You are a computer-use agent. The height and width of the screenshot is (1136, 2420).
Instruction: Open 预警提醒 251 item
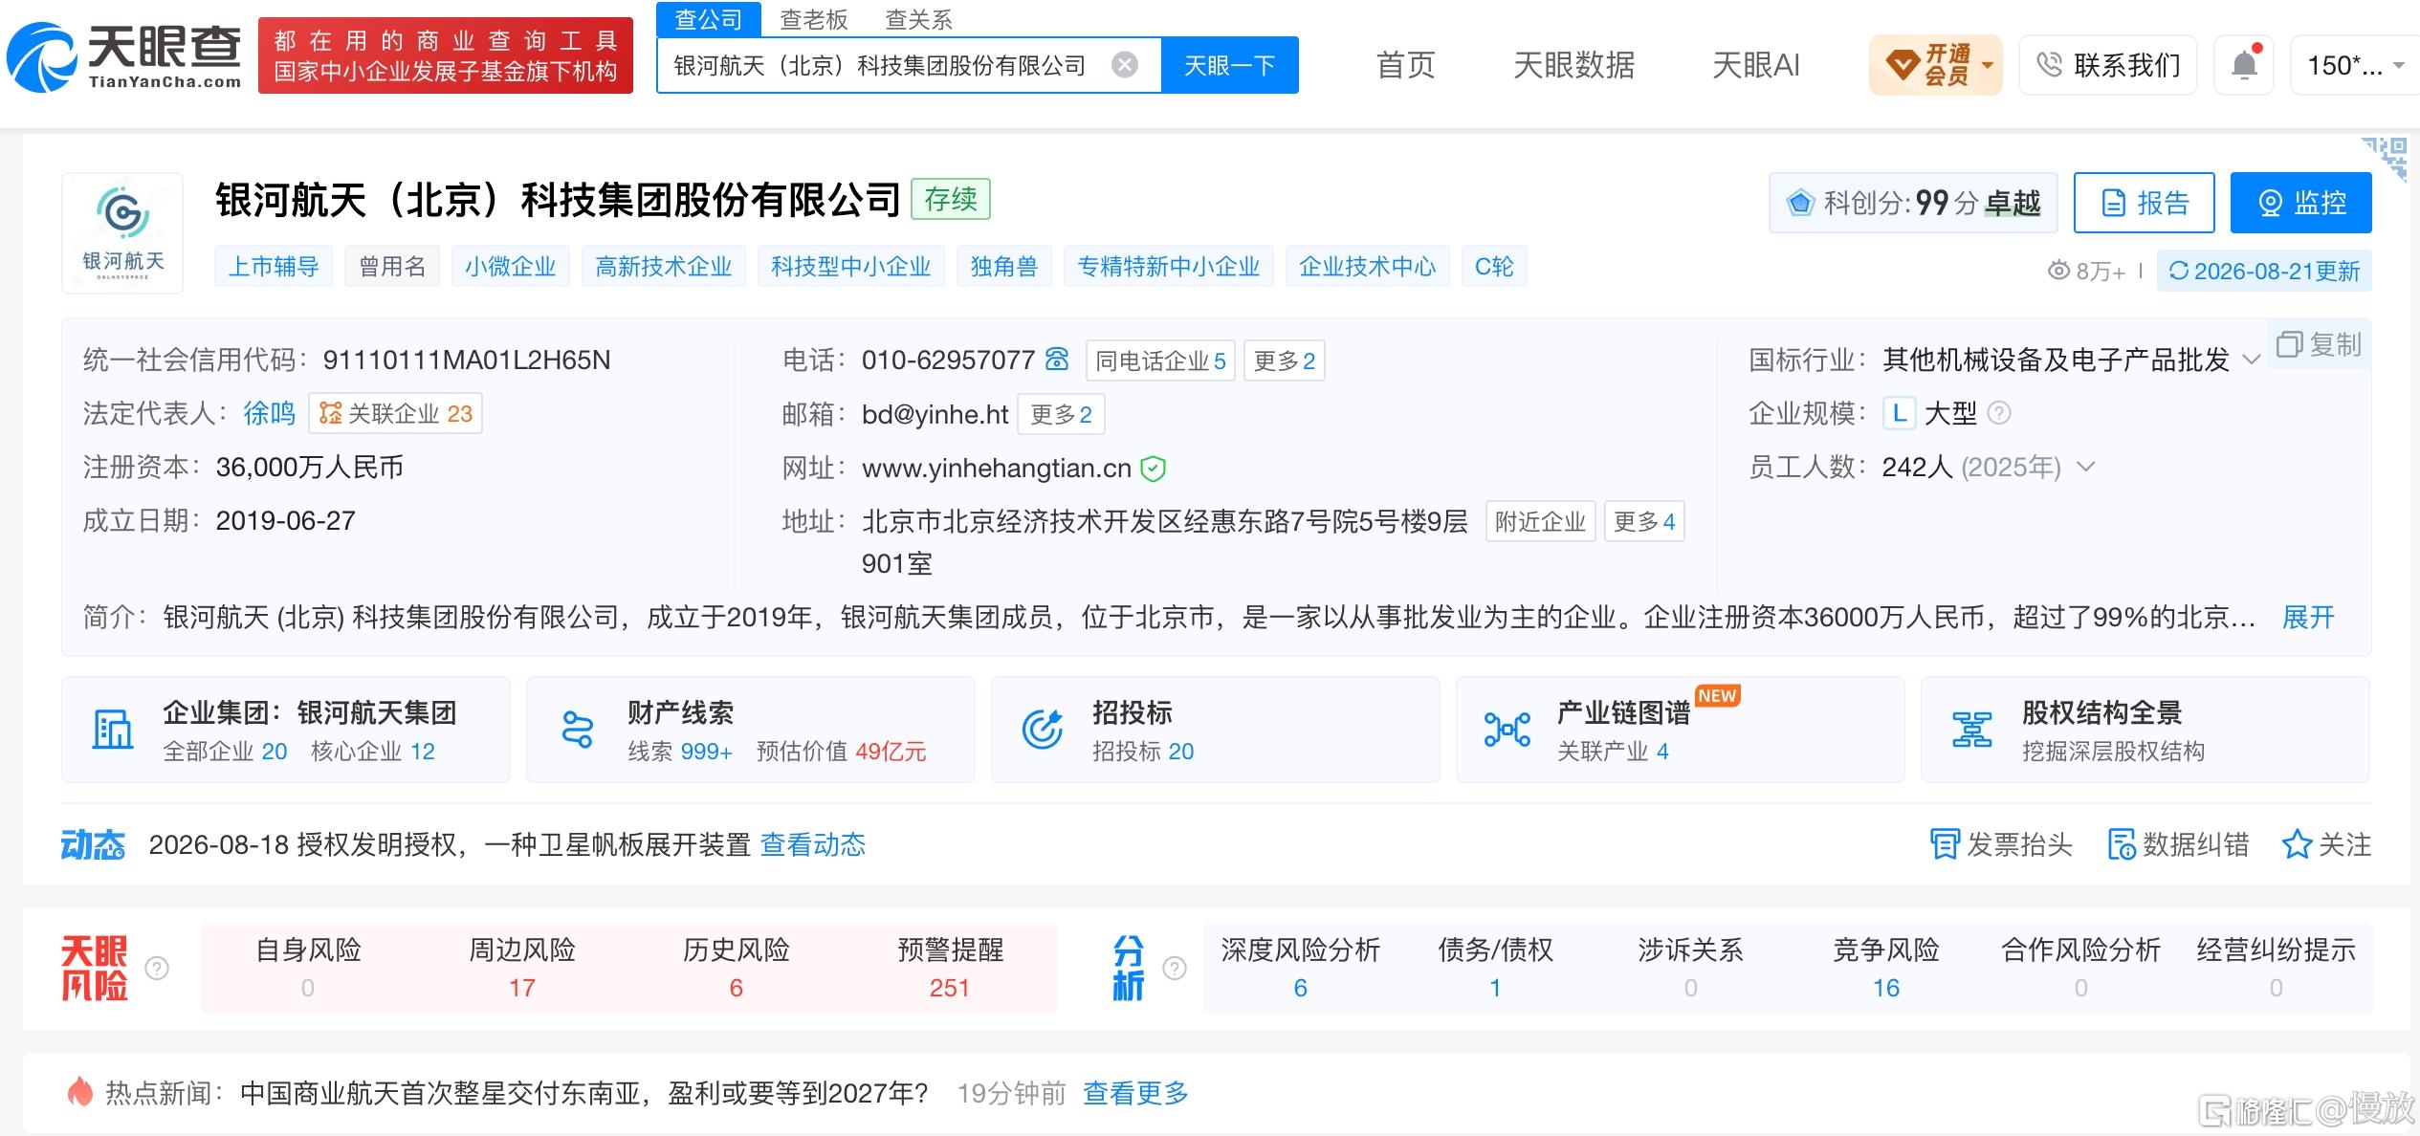tap(950, 969)
